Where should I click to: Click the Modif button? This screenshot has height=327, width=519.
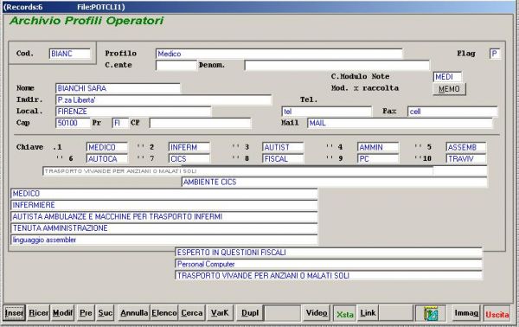tap(62, 313)
